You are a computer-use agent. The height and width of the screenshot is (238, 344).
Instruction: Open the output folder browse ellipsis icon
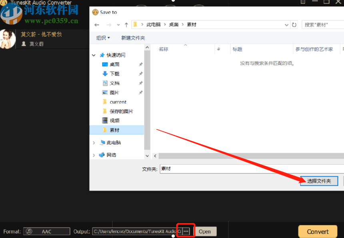point(186,230)
